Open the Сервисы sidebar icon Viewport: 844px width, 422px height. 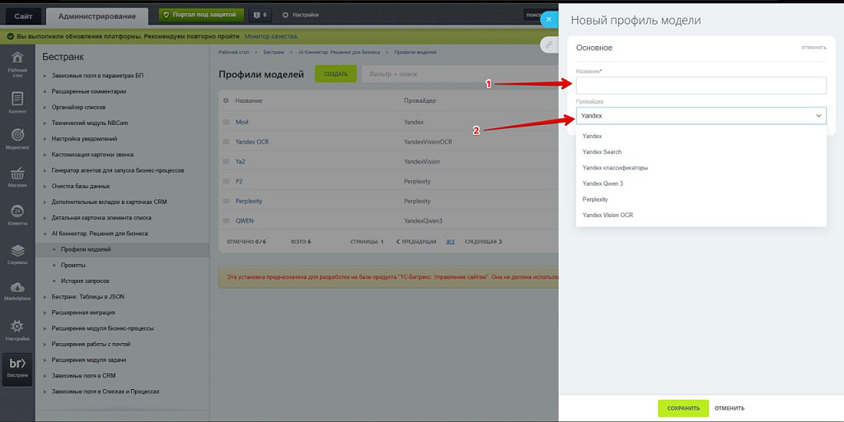[x=17, y=253]
